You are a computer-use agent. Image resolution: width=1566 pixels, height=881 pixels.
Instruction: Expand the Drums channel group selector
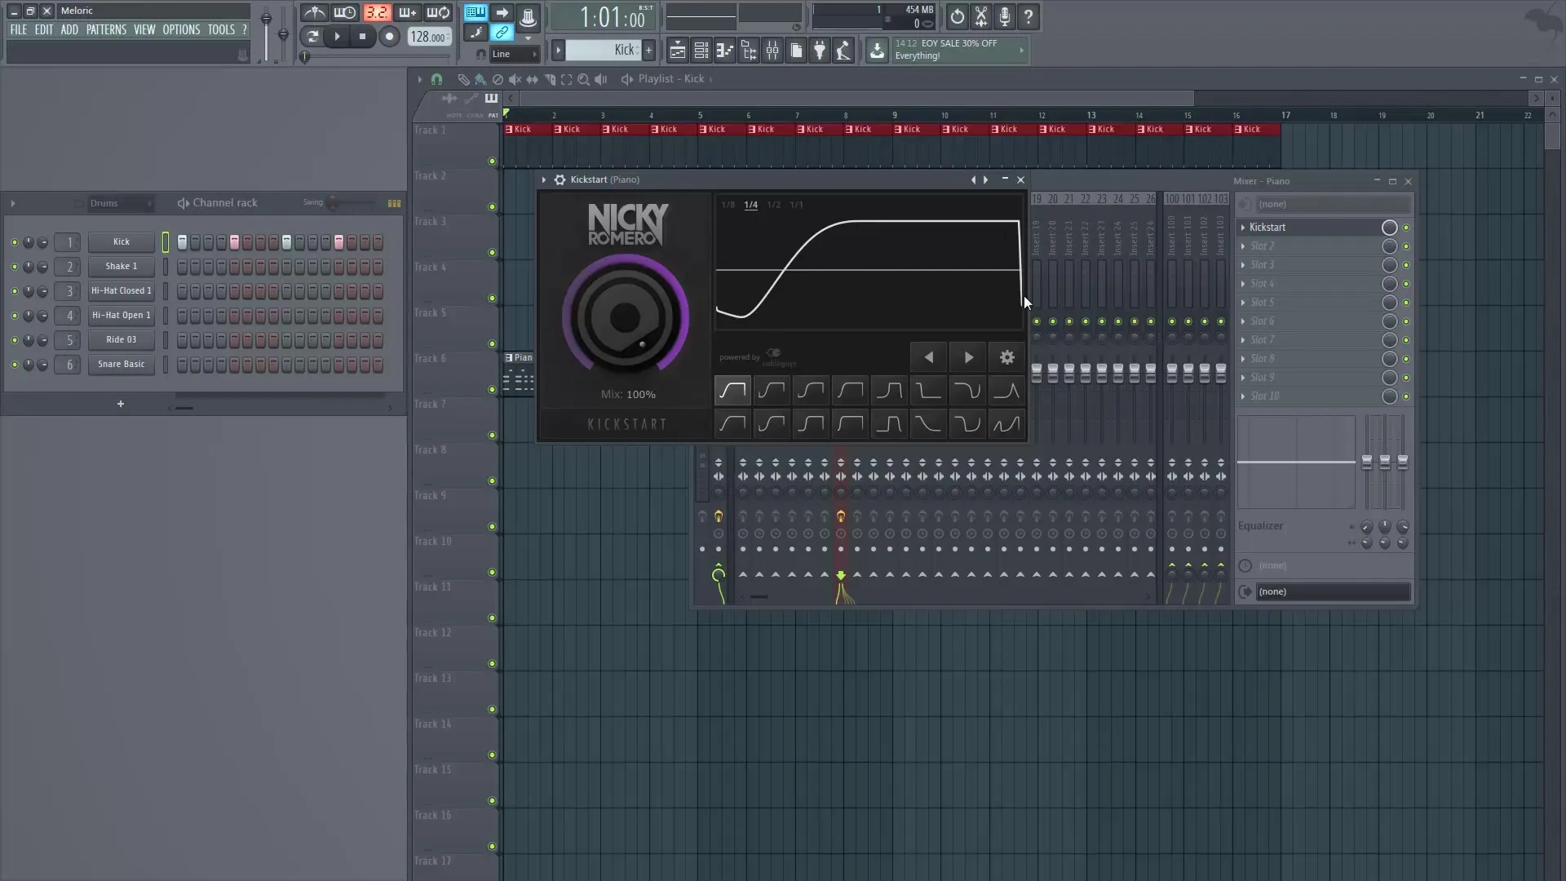121,203
